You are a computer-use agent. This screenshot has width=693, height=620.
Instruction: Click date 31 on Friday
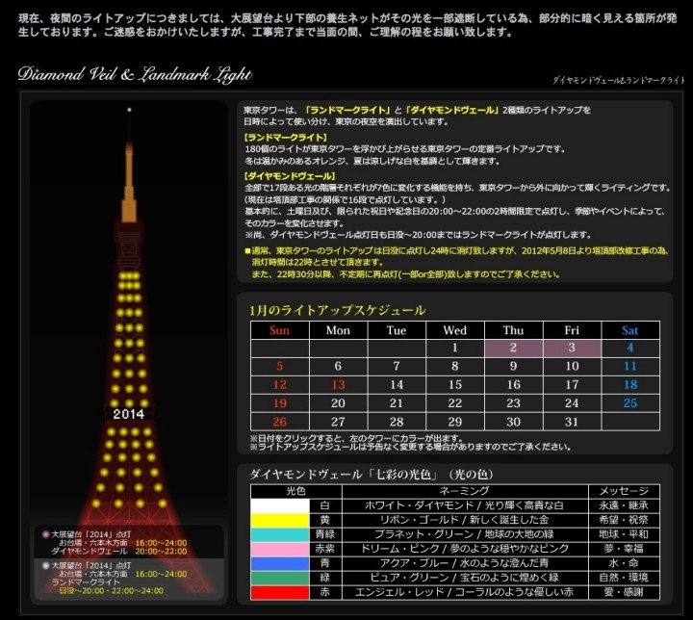tap(572, 423)
